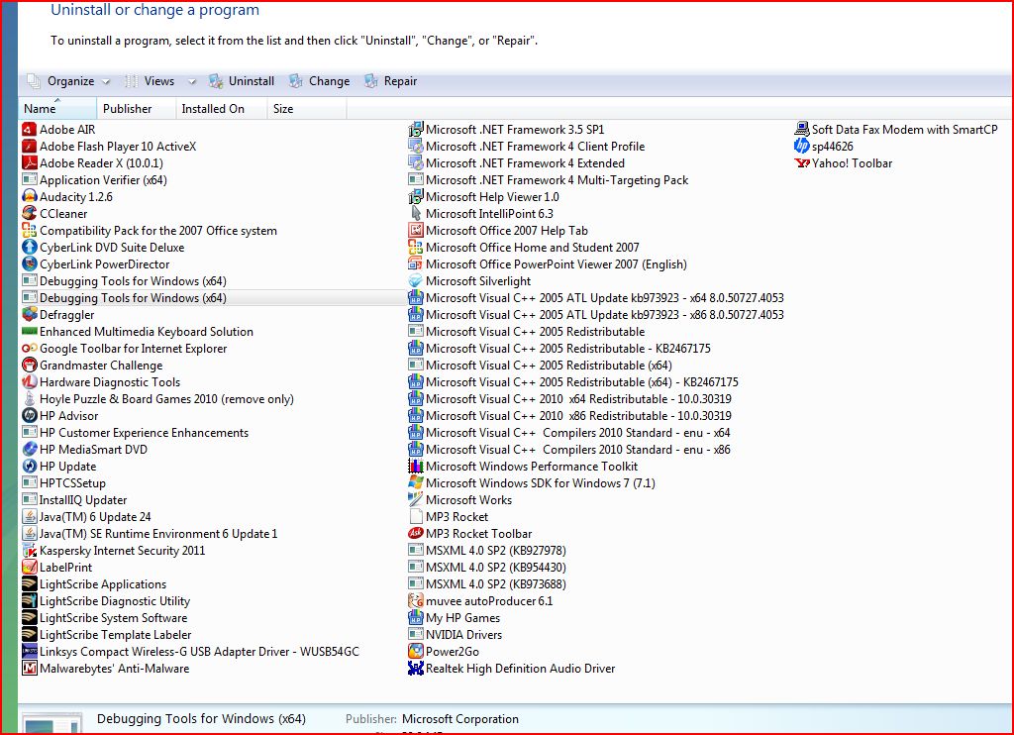Click the MP3 Rocket Toolbar Ask icon
Screen dimensions: 1014x735
click(x=415, y=533)
